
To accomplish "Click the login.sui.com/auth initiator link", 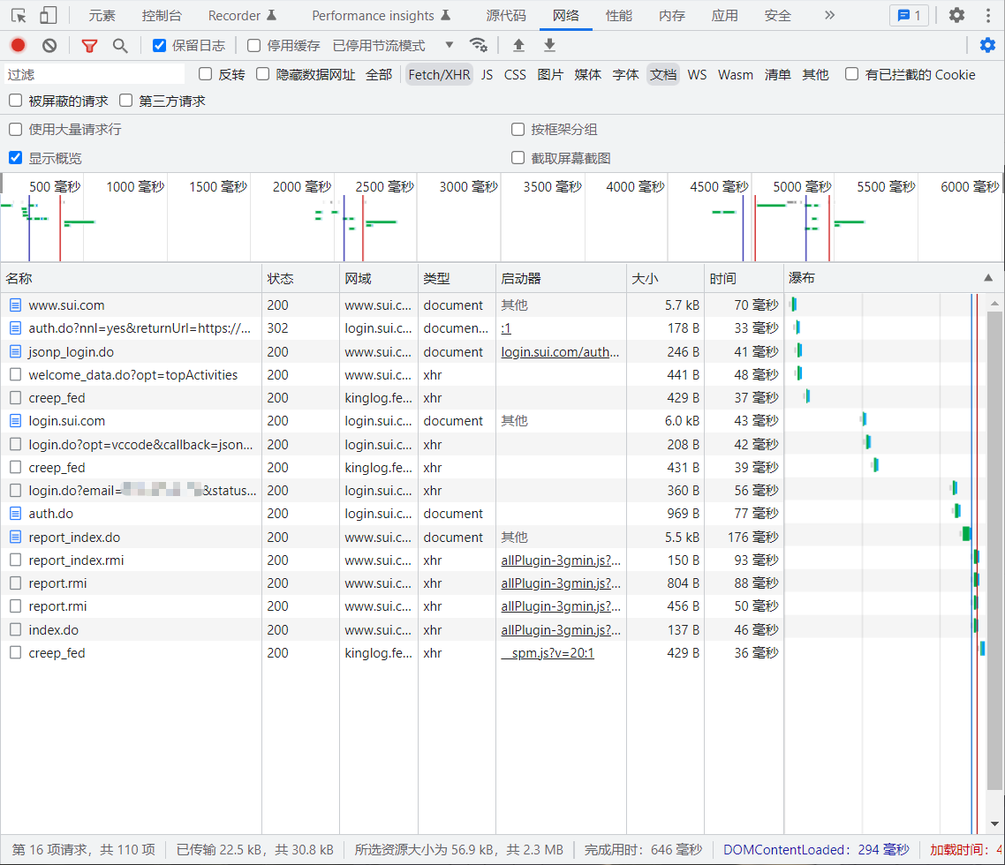I will [x=560, y=352].
